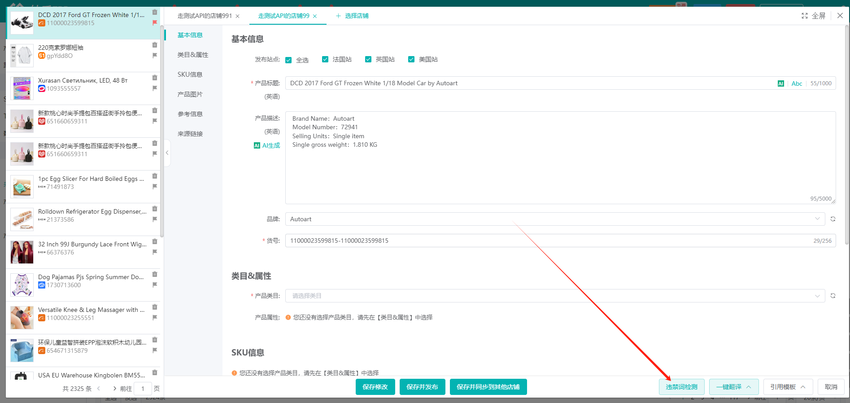Toggle the 美国站 checkbox
Viewport: 850px width, 403px height.
pos(411,59)
